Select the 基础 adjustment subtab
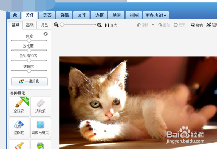 pos(15,25)
